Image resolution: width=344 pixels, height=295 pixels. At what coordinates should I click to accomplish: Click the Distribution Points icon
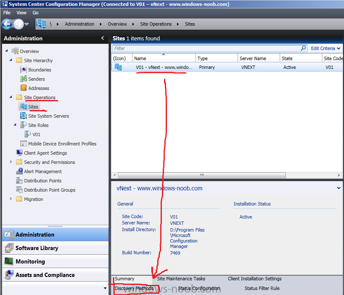pyautogui.click(x=19, y=180)
